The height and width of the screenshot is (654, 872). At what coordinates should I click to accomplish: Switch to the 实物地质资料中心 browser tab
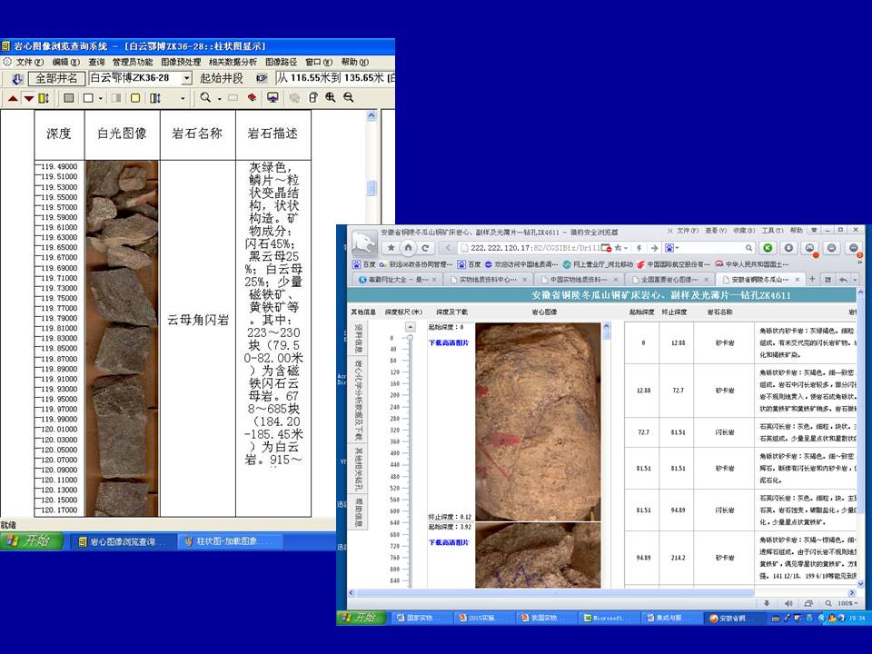click(x=487, y=279)
